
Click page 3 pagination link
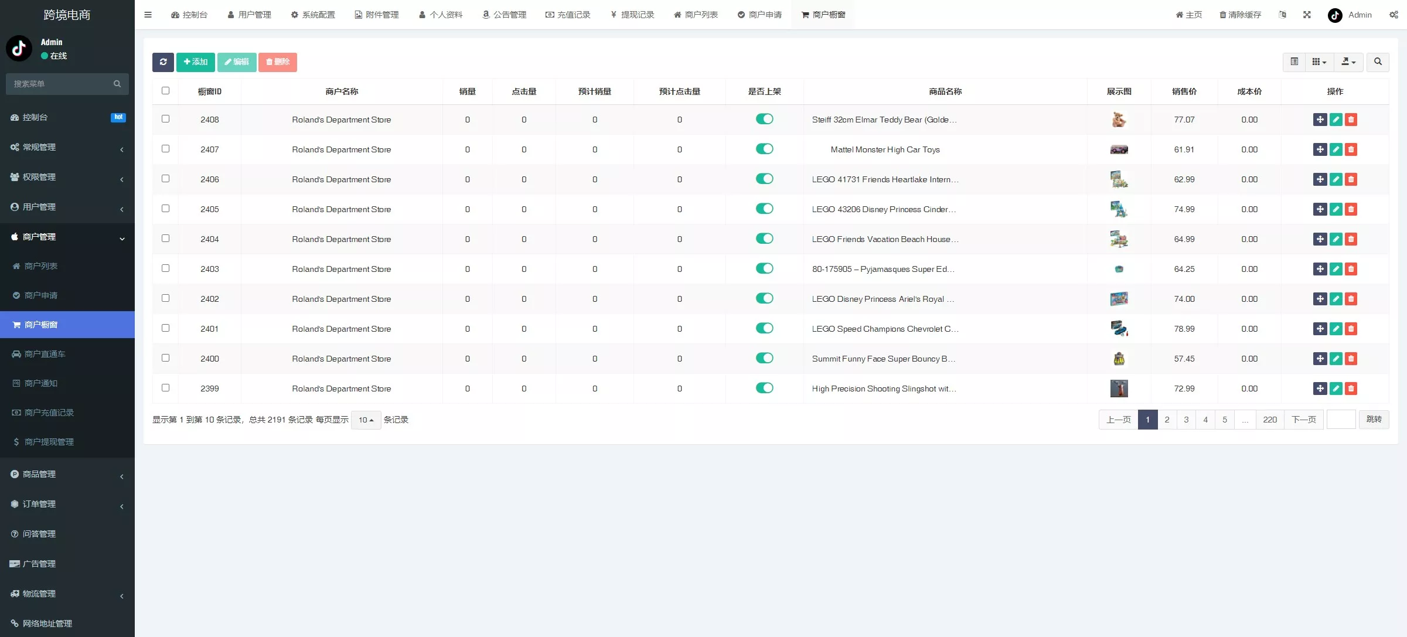click(x=1186, y=419)
